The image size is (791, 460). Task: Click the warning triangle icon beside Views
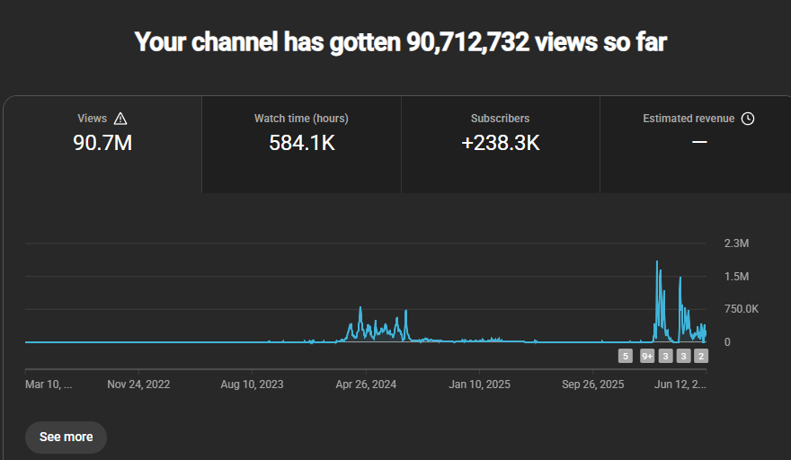click(120, 119)
